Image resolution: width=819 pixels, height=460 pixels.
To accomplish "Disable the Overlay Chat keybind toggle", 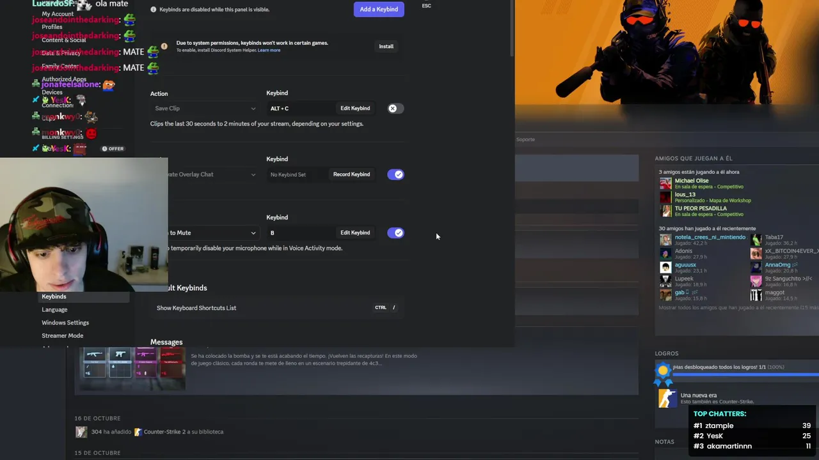I will (396, 174).
